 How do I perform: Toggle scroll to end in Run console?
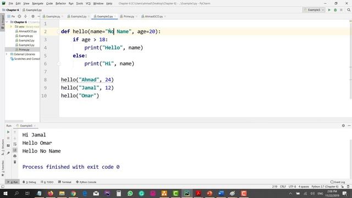[x=15, y=150]
